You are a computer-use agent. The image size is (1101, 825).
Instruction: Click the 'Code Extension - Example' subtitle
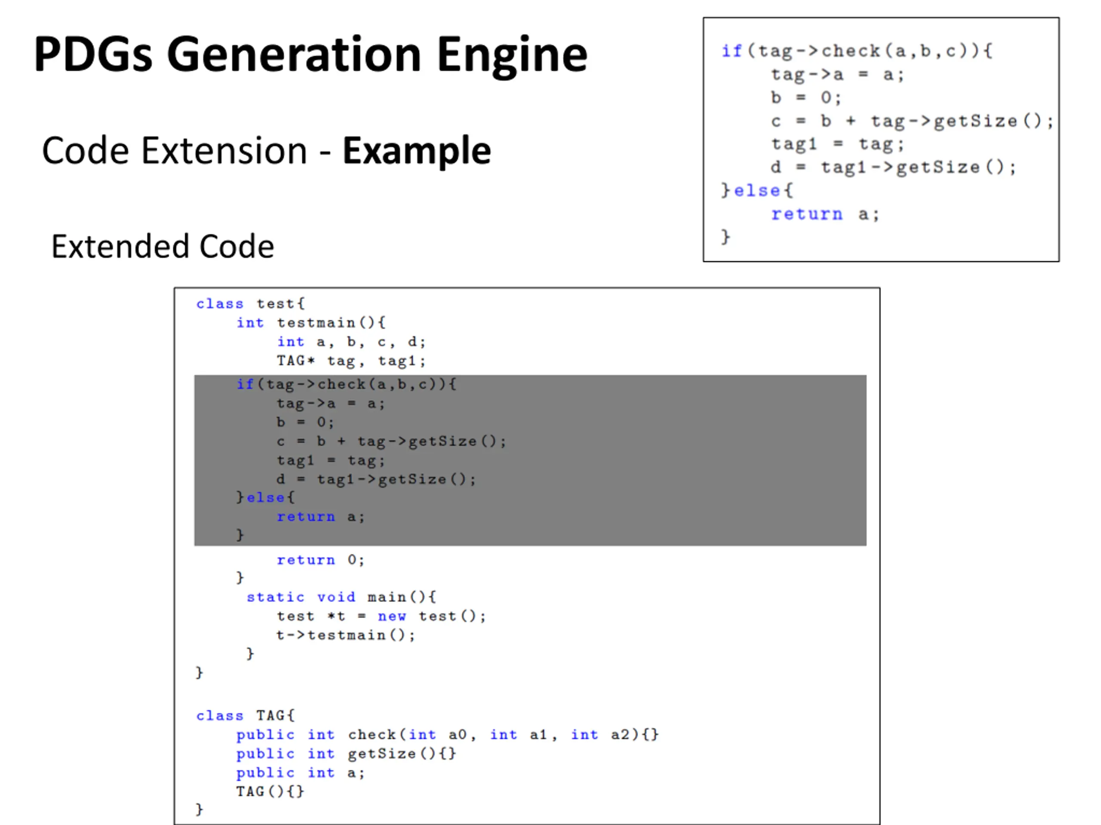click(266, 150)
